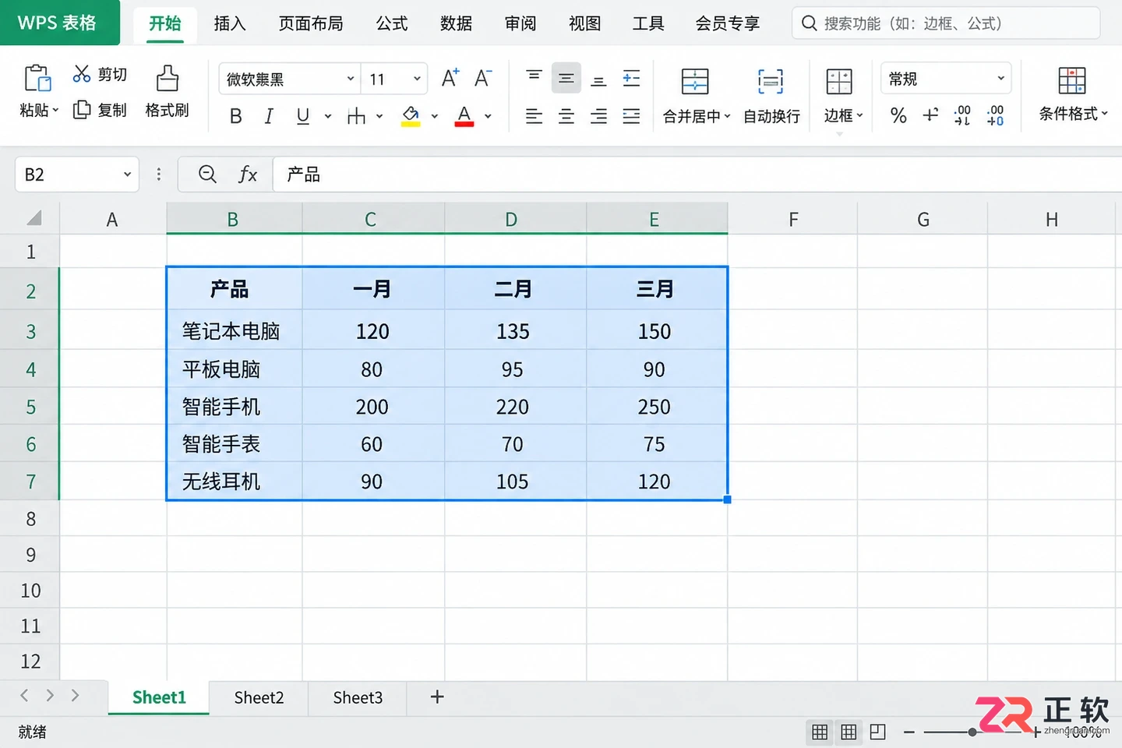Screen dimensions: 1122x748
Task: Click the decrease decimal places icon
Action: coord(995,115)
